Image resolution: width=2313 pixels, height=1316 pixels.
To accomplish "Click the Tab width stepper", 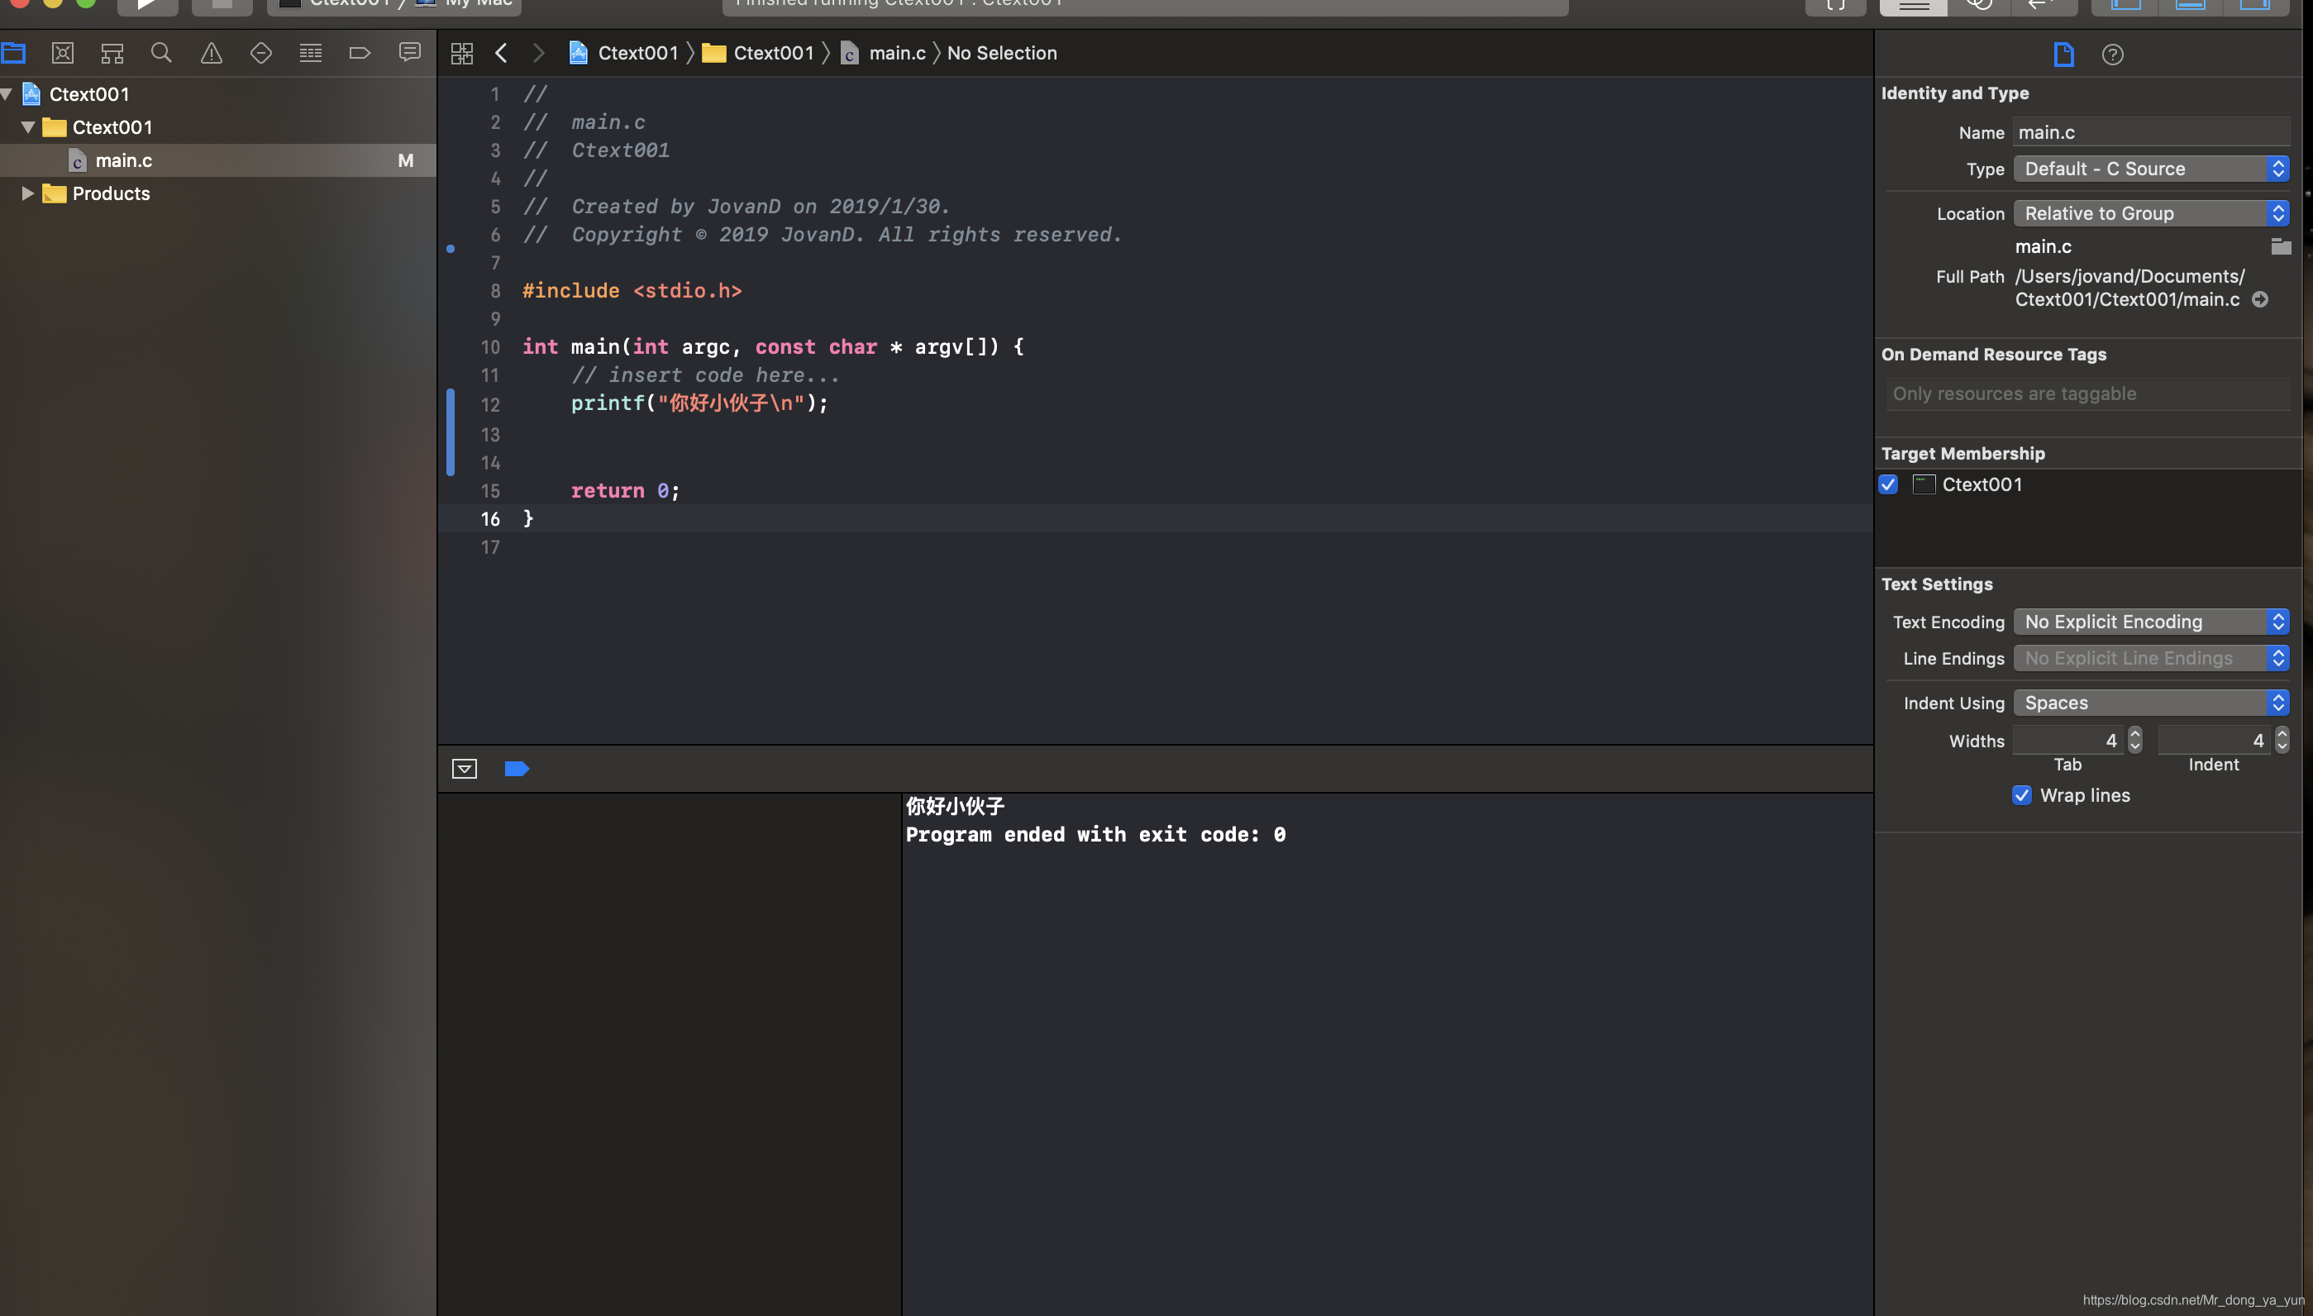I will (x=2135, y=741).
